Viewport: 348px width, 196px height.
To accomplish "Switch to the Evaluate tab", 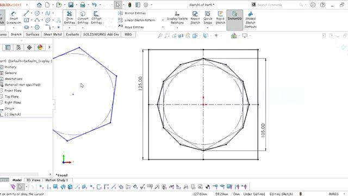I will click(x=72, y=34).
